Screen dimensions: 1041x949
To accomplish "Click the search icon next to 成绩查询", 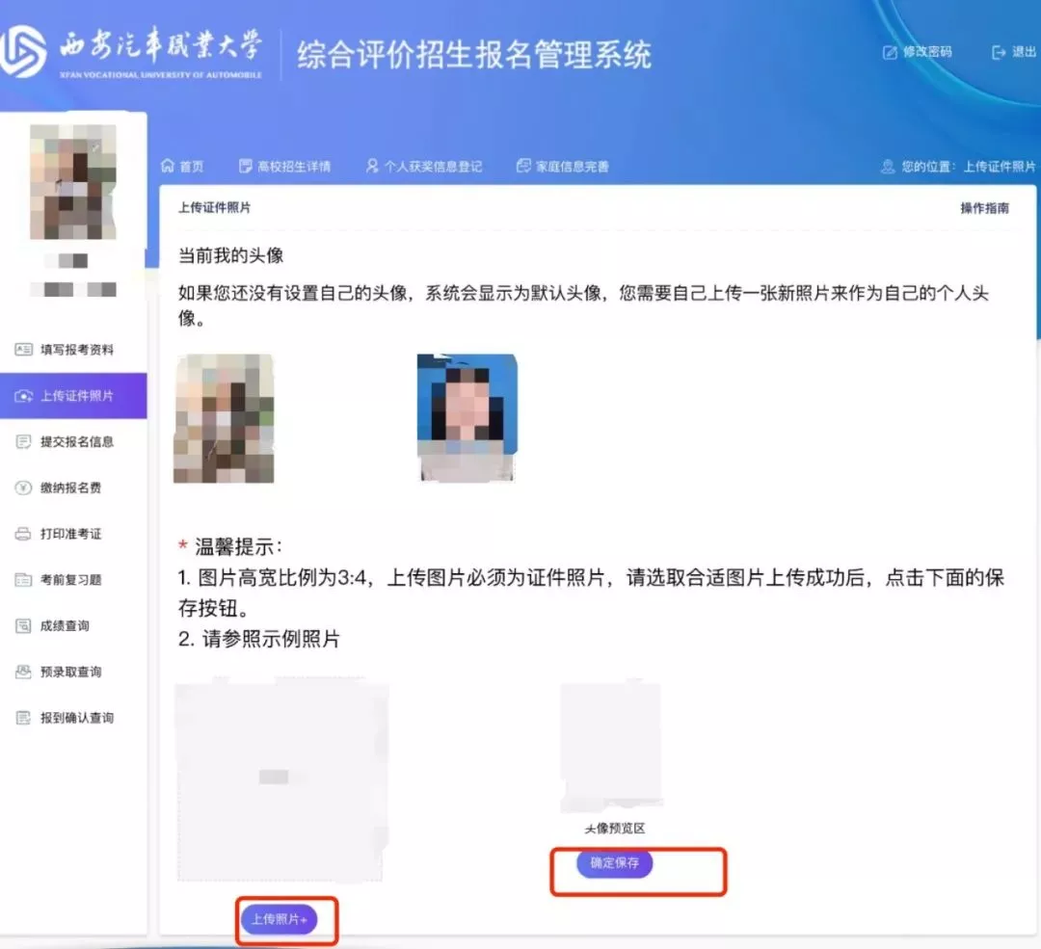I will pos(22,625).
